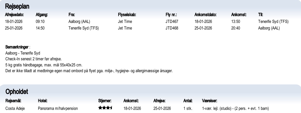The height and width of the screenshot is (113, 301).
Task: Click the 1 stk. quantity value
Action: 188,108
